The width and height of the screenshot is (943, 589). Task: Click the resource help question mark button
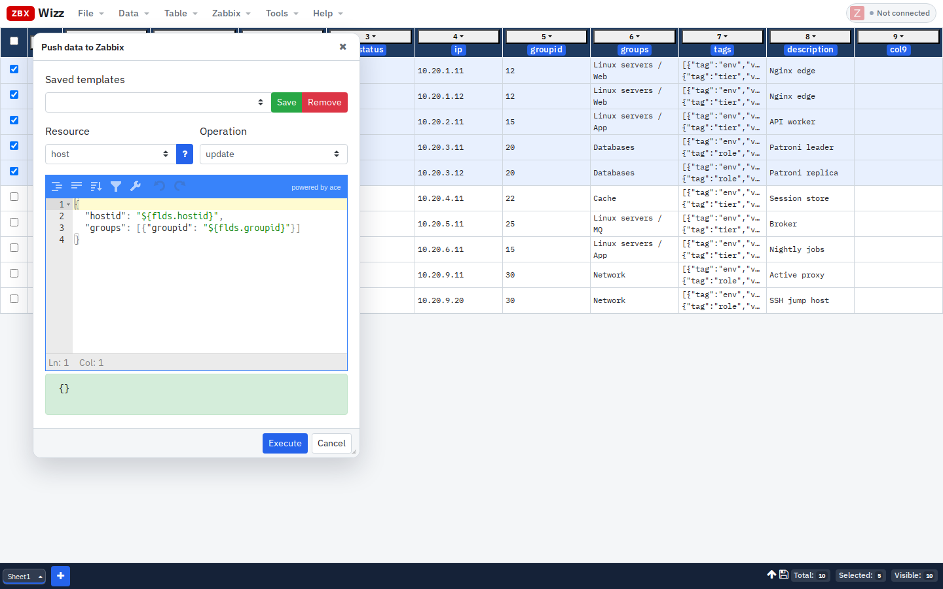pyautogui.click(x=185, y=154)
